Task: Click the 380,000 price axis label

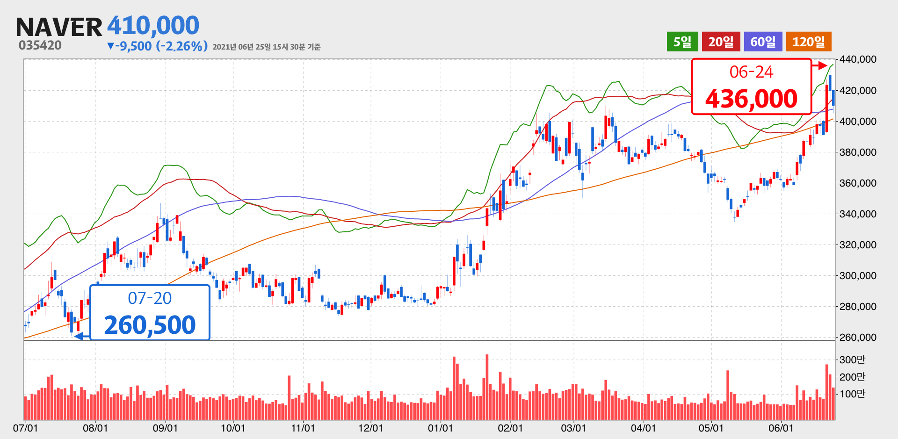Action: coord(858,152)
